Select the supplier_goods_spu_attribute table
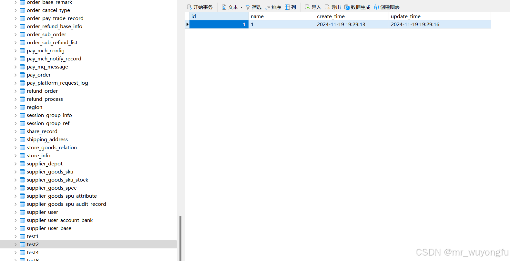Screen dimensions: 510x261 [62, 196]
